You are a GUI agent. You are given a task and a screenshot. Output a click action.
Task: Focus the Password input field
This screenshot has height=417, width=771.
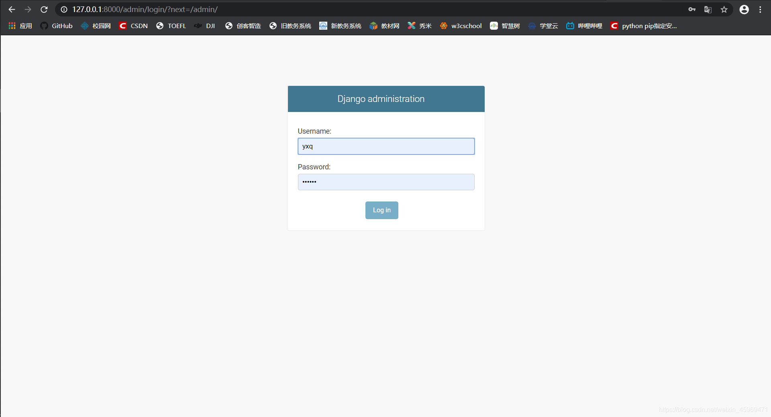click(386, 182)
